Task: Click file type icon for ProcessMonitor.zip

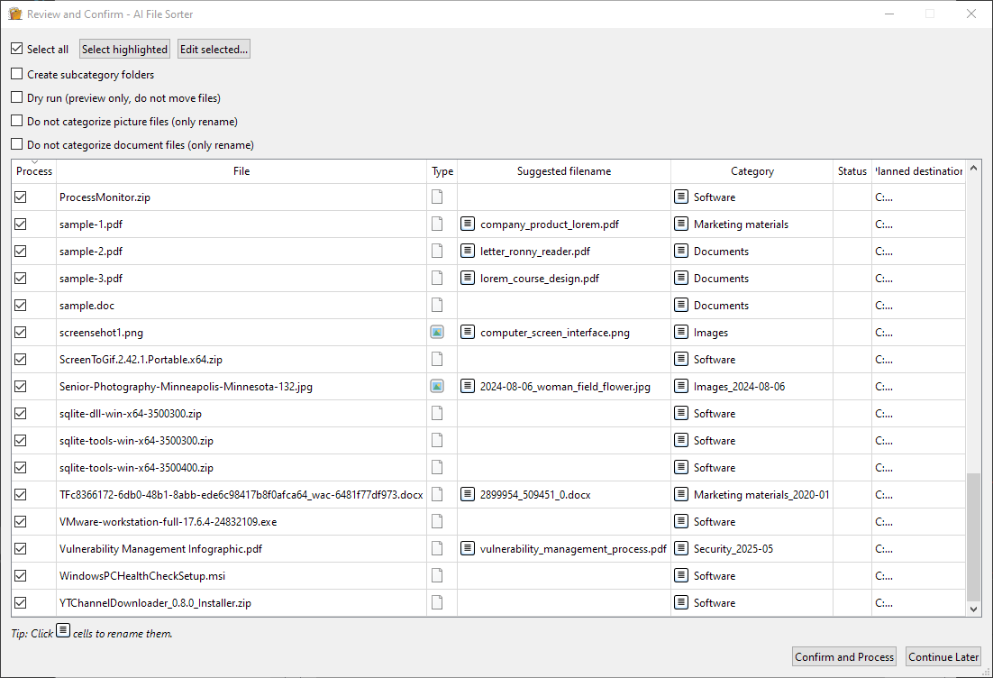Action: point(437,197)
